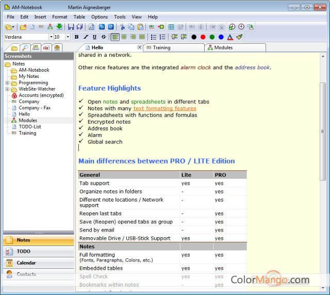This screenshot has width=330, height=295.
Task: Follow the 'text formatting features' link
Action: (165, 108)
